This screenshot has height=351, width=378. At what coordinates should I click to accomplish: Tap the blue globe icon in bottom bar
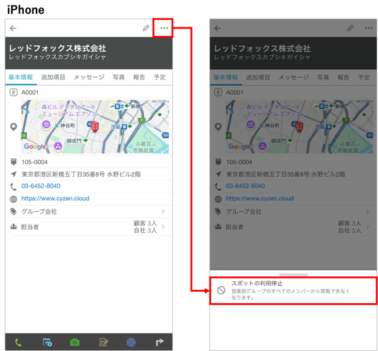coord(131,342)
